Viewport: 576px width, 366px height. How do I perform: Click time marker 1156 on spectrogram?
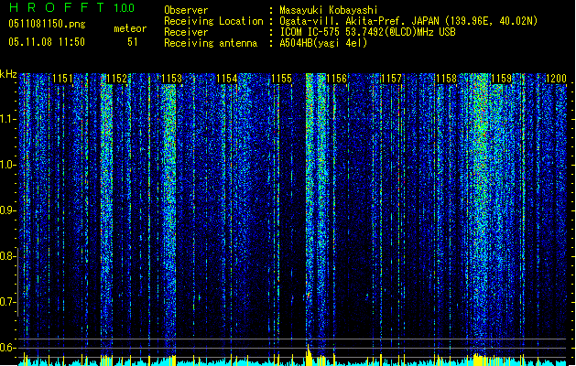coord(336,79)
